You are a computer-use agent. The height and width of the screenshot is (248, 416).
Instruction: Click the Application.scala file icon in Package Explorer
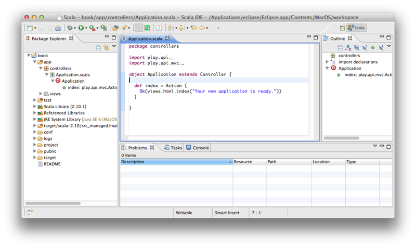(53, 74)
